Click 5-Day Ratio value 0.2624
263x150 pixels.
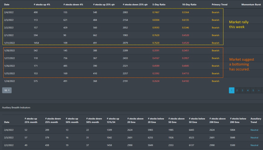[156, 81]
